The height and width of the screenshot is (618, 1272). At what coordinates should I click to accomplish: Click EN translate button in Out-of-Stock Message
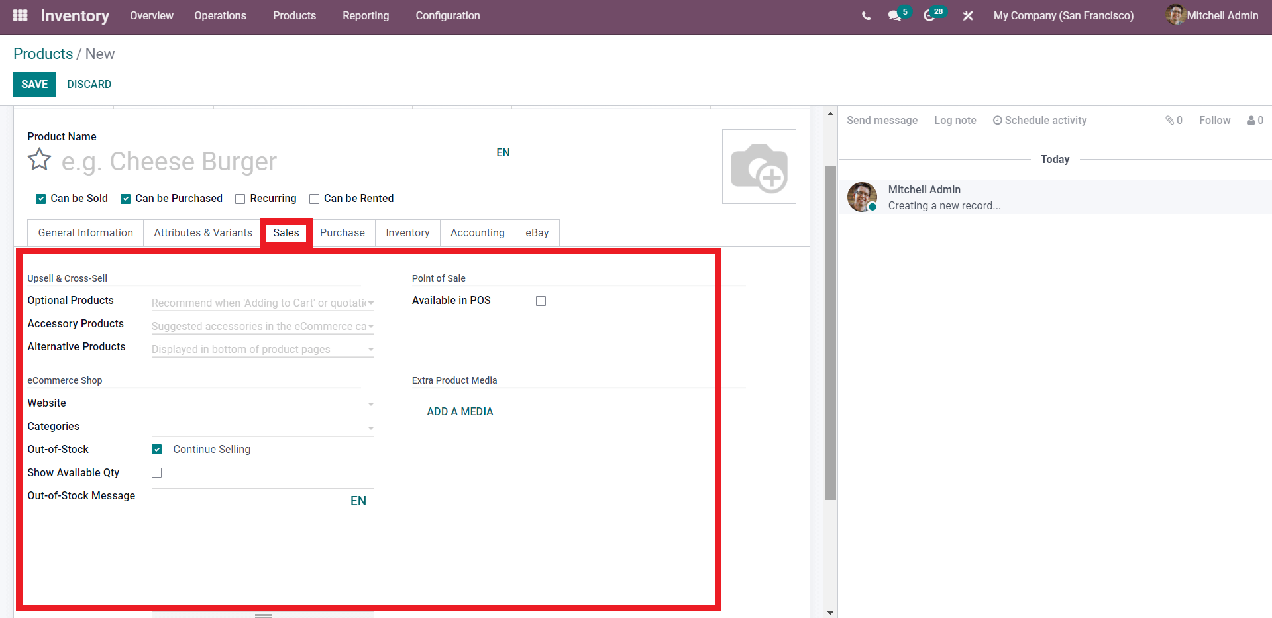tap(358, 501)
